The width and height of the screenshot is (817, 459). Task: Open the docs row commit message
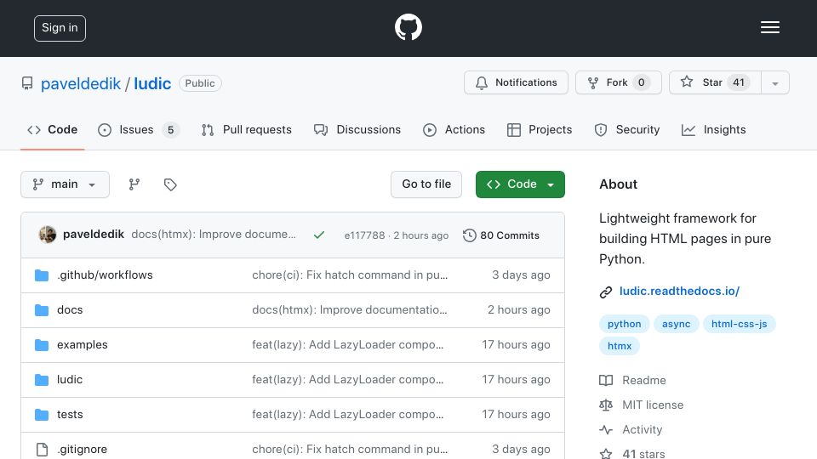tap(350, 309)
